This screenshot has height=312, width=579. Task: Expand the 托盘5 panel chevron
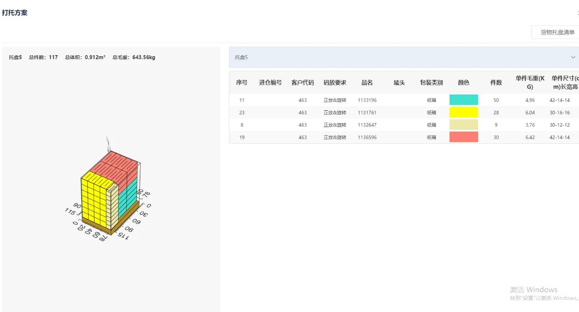point(573,57)
